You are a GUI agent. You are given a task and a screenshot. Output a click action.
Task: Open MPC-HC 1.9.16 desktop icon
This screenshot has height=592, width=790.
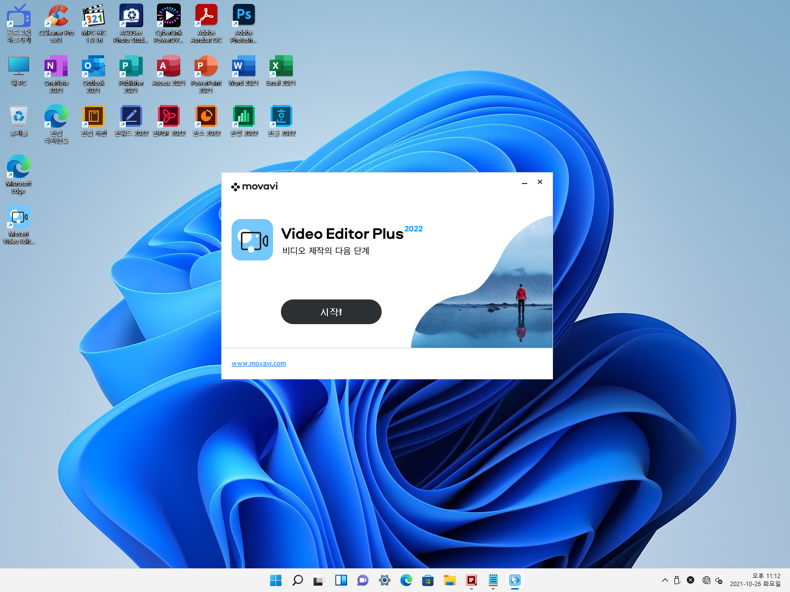pos(94,24)
